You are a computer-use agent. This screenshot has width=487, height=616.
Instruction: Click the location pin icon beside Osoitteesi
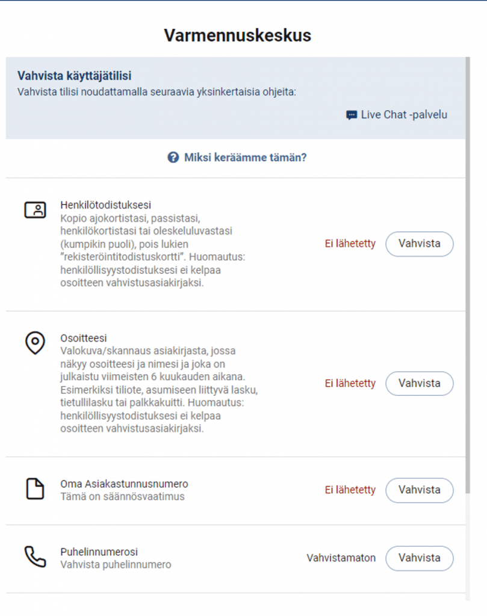36,342
